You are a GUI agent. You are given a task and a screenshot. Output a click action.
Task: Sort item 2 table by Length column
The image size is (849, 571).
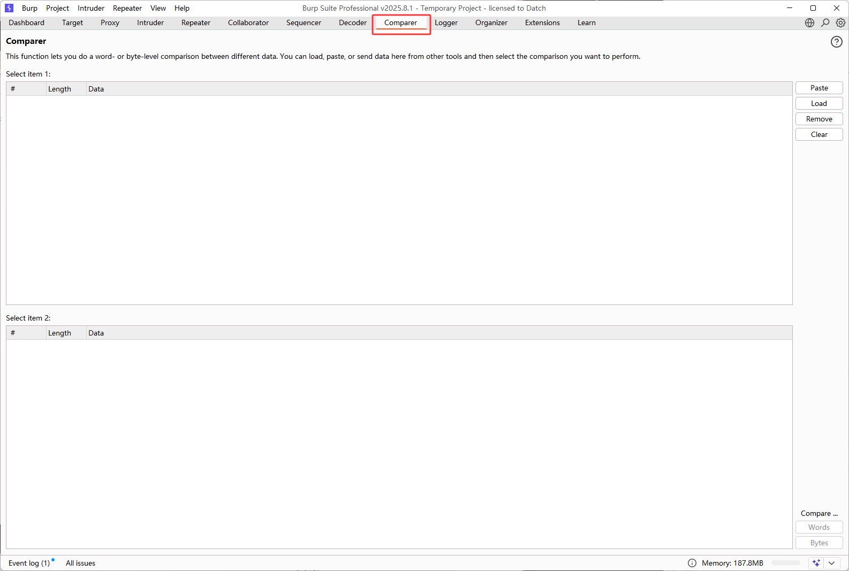[x=66, y=333]
